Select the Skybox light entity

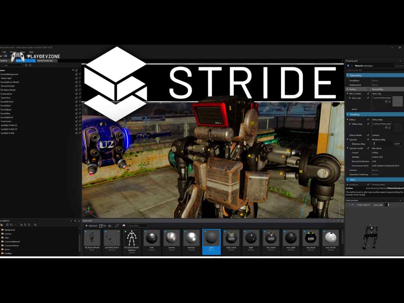click(6, 78)
